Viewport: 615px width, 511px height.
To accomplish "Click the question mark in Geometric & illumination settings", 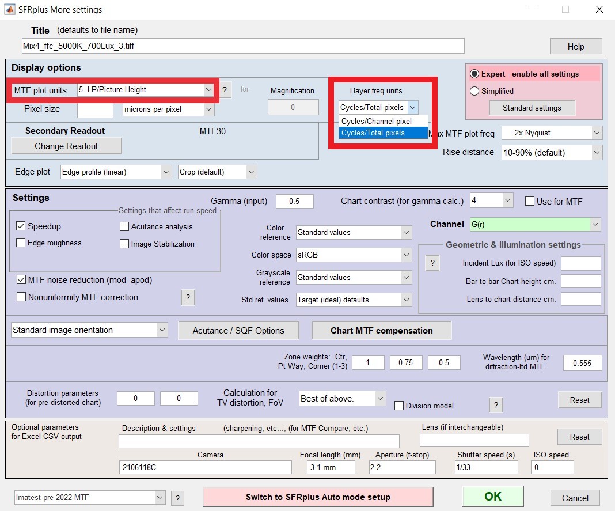I will (x=432, y=263).
